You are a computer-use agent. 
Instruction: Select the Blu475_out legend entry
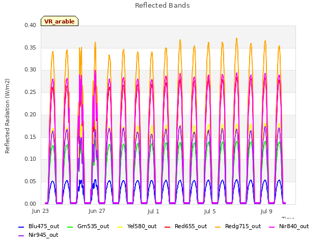39,226
